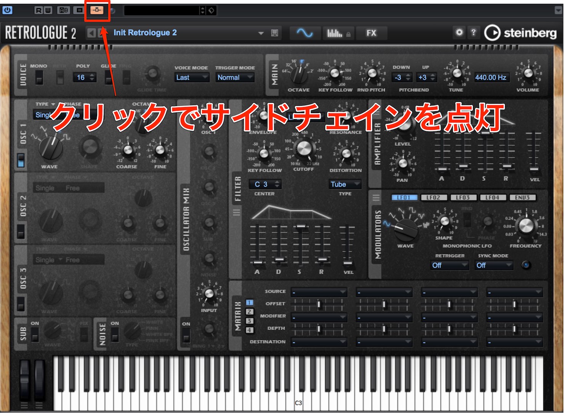
Task: Open the distortion TYPE dropdown showing Tube
Action: pyautogui.click(x=345, y=185)
